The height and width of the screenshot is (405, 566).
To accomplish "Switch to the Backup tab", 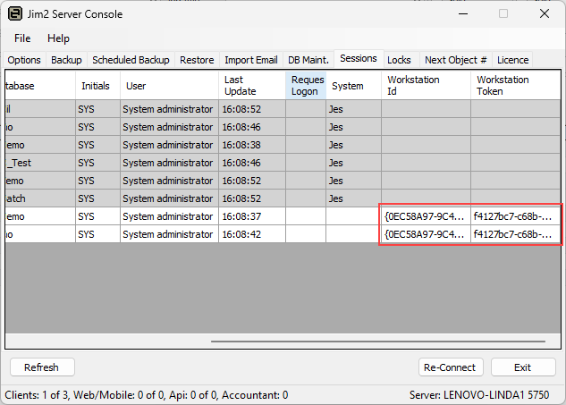I will (x=66, y=60).
